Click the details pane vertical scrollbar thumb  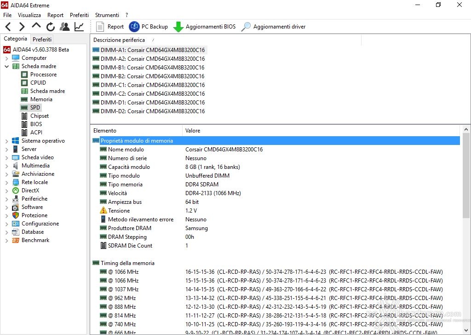pos(466,176)
